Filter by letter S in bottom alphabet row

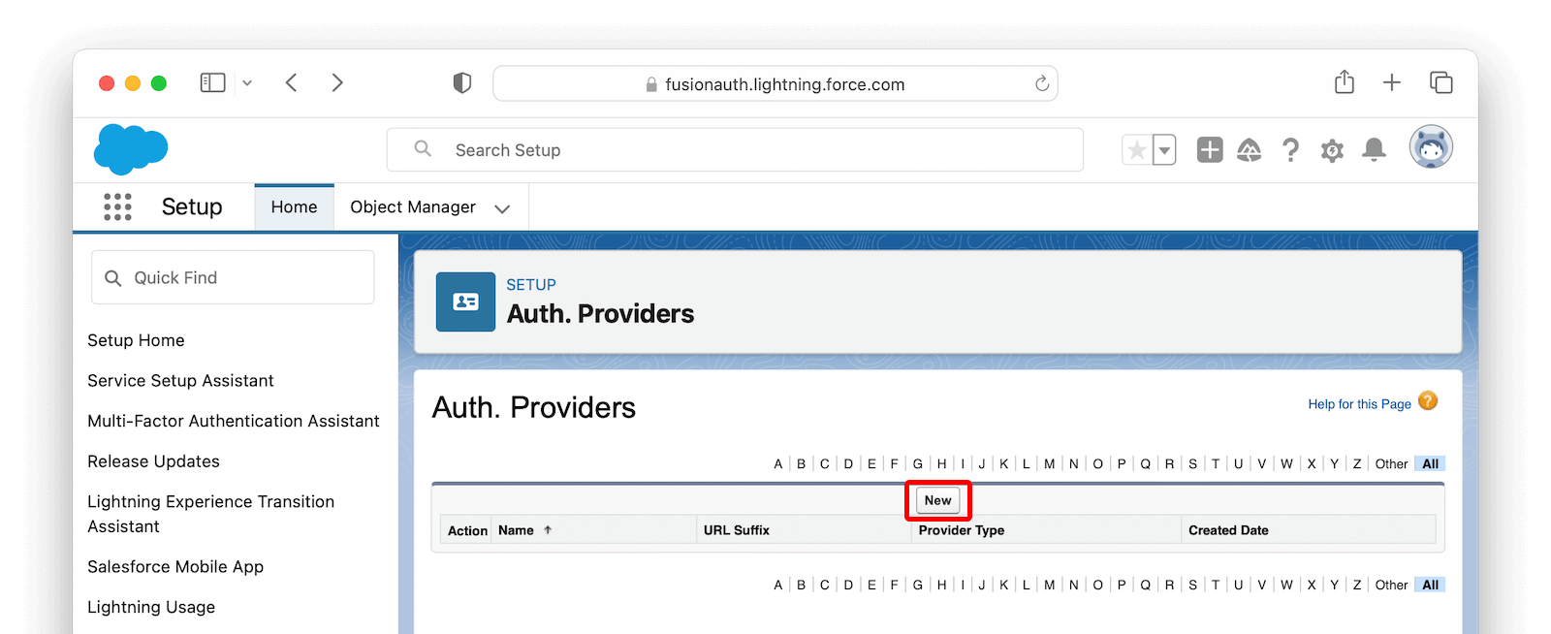[1193, 585]
